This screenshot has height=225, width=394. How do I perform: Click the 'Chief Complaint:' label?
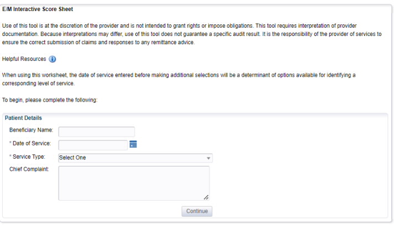[29, 169]
